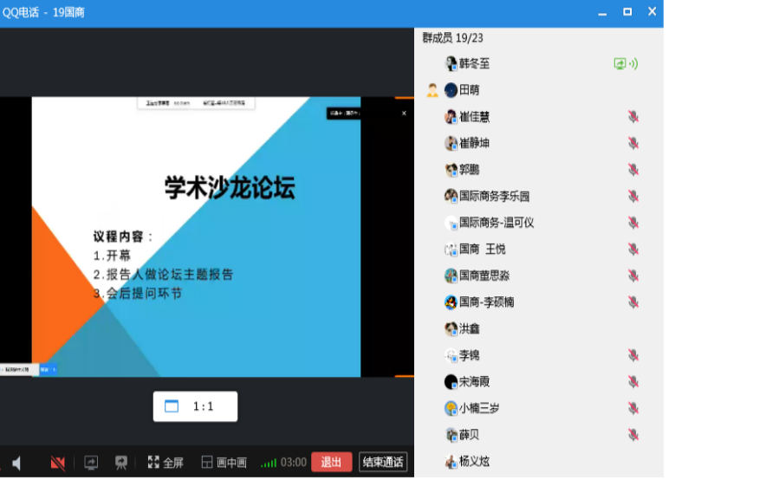This screenshot has width=779, height=480.
Task: Click the screen sharing icon beside 韩冬至
Action: [x=620, y=63]
